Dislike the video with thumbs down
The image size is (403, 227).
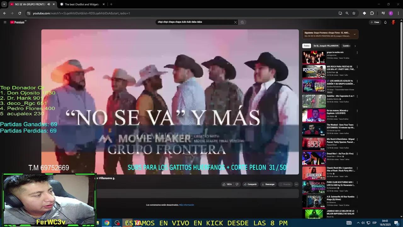click(x=237, y=184)
